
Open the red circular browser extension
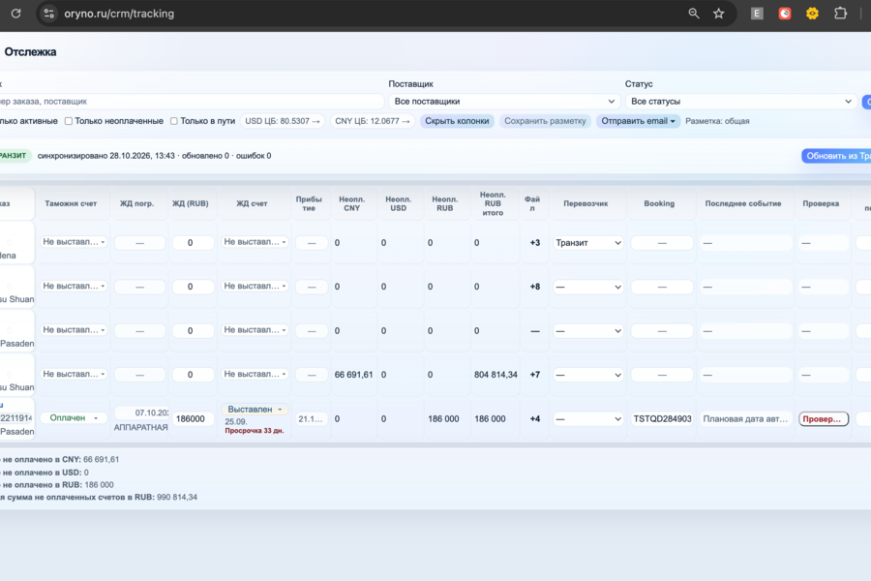pos(784,14)
